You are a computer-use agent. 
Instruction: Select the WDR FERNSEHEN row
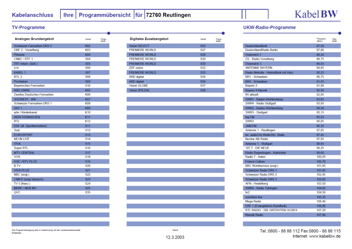60,117
